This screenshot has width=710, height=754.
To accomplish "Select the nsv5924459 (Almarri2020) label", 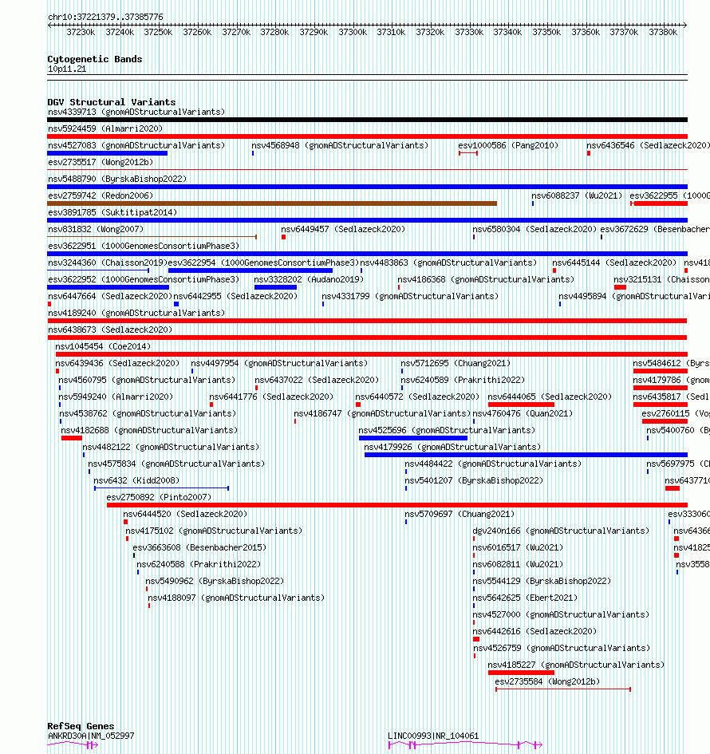I will coord(105,129).
